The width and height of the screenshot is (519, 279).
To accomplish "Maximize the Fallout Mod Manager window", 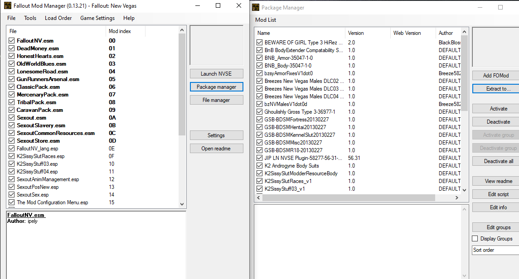I will (218, 5).
